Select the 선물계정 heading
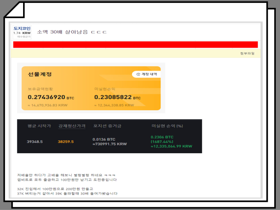Viewport: 280px width, 210px height. [40, 74]
